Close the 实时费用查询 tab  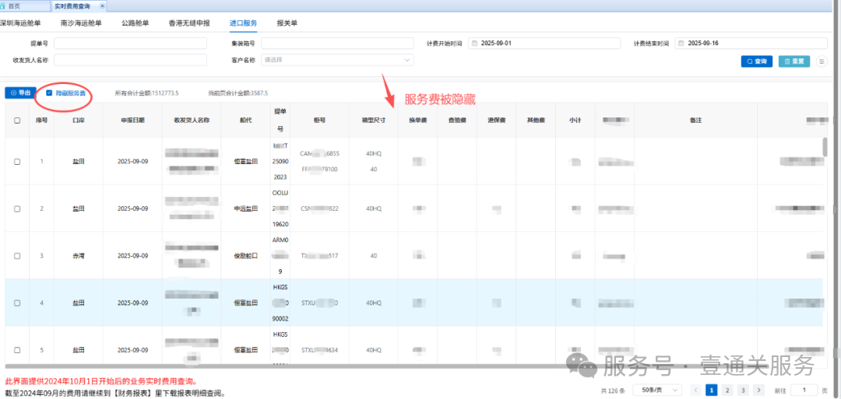pyautogui.click(x=102, y=5)
